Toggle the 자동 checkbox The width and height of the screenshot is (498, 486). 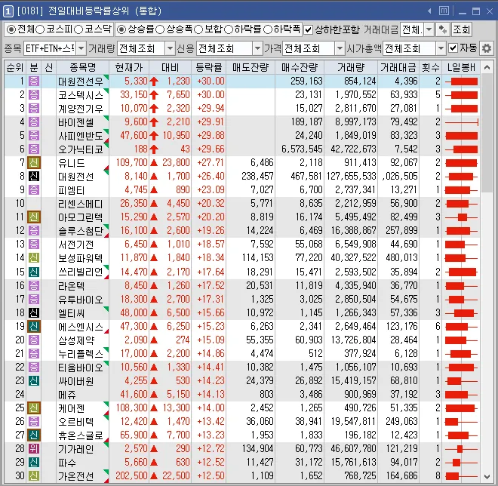[x=453, y=48]
